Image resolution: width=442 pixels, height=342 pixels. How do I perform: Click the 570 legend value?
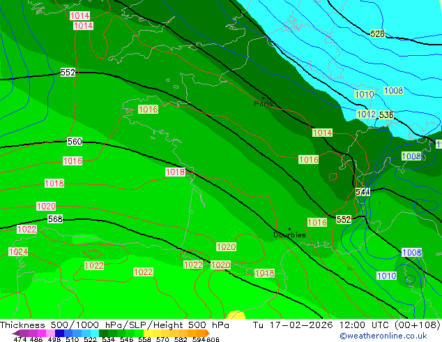pos(162,339)
